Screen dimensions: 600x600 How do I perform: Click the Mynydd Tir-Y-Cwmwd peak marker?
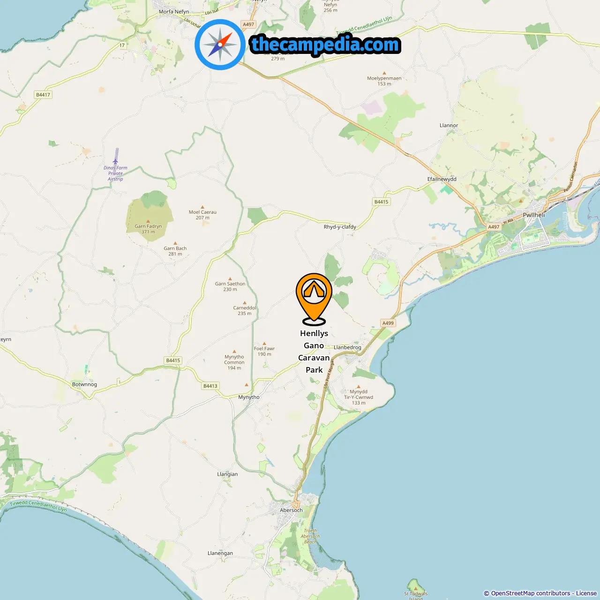coord(359,387)
